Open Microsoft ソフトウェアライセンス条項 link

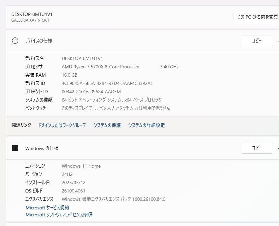coord(59,215)
